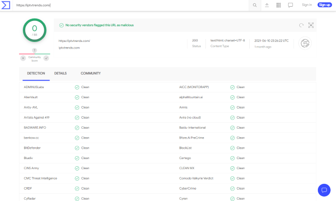Click the community score question mark
This screenshot has height=201, width=336.
point(34,50)
